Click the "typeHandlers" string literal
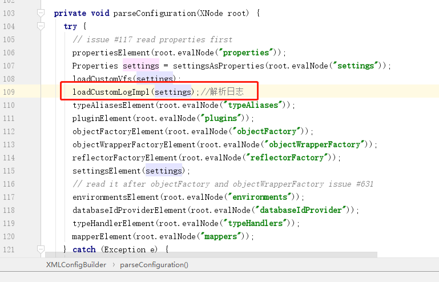This screenshot has height=282, width=439. [255, 223]
